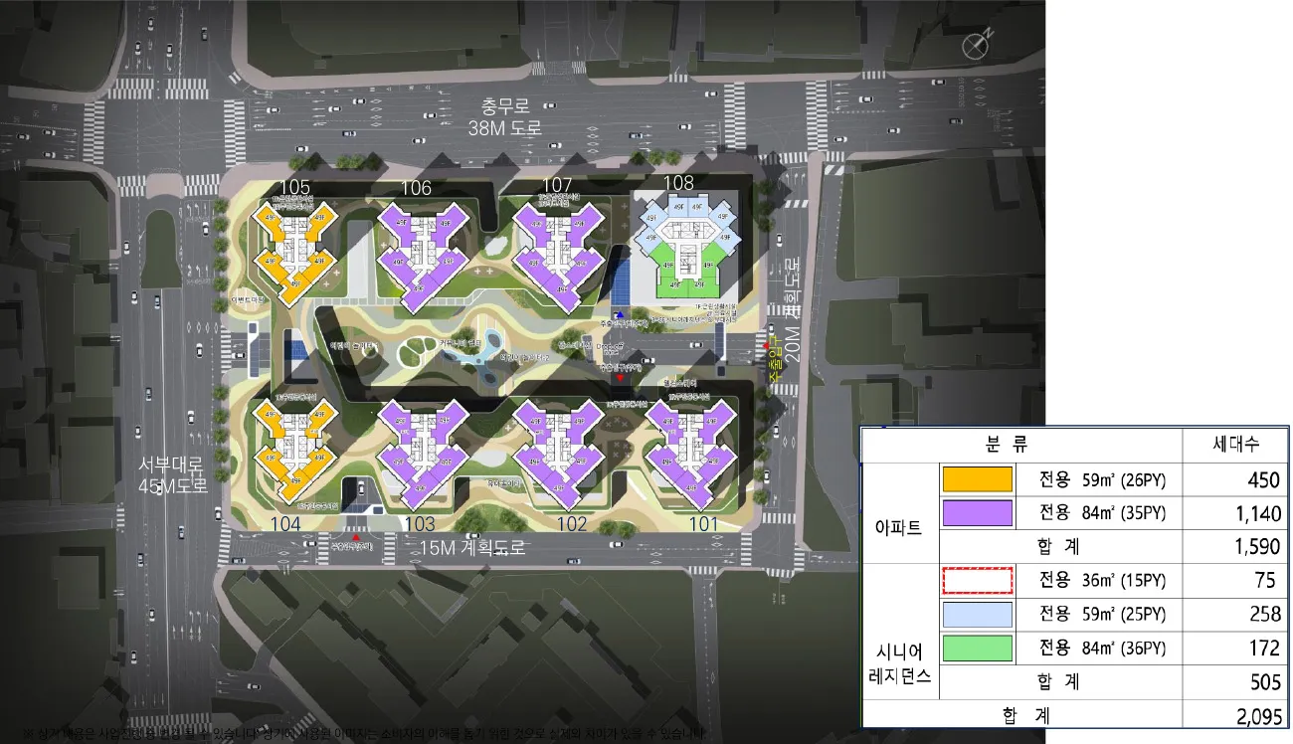Select building 105 label
The image size is (1293, 744).
pos(294,187)
